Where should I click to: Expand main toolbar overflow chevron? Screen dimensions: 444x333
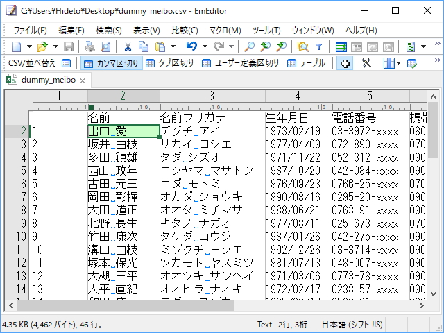pos(438,43)
